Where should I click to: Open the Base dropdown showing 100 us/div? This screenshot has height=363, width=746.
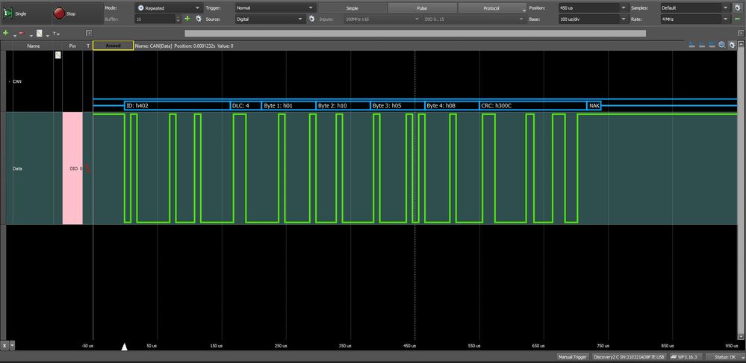(x=593, y=19)
